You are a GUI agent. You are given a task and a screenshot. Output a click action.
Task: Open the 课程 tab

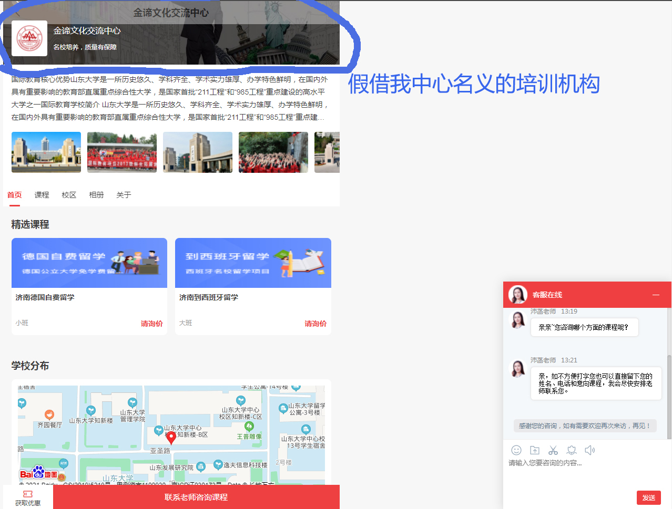pyautogui.click(x=42, y=195)
